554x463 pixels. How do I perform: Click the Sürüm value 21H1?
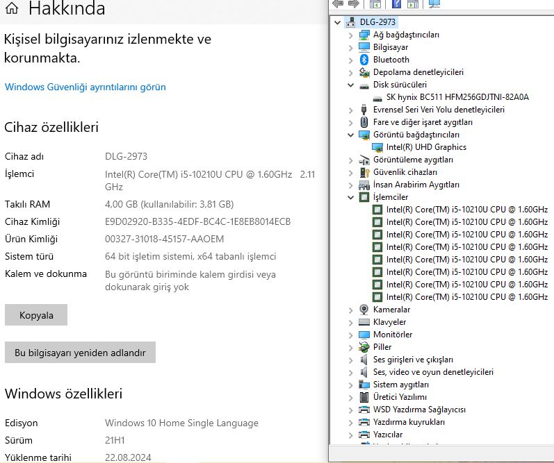point(115,440)
